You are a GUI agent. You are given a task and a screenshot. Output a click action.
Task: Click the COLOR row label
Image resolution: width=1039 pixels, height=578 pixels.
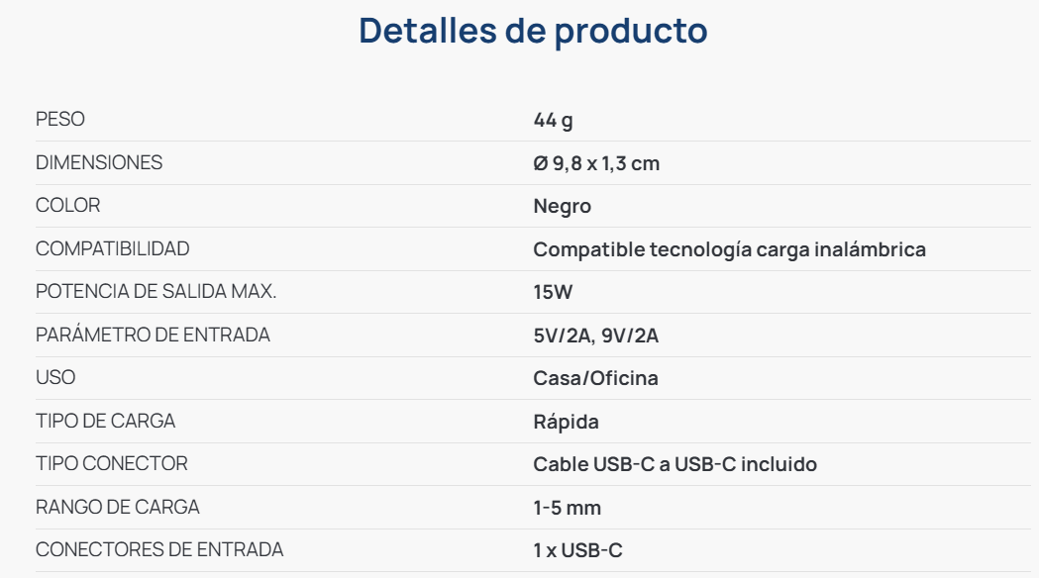click(67, 205)
